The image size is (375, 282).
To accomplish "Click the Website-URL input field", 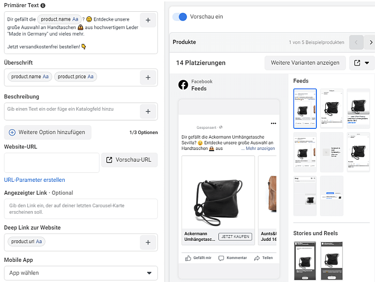I will coord(52,163).
